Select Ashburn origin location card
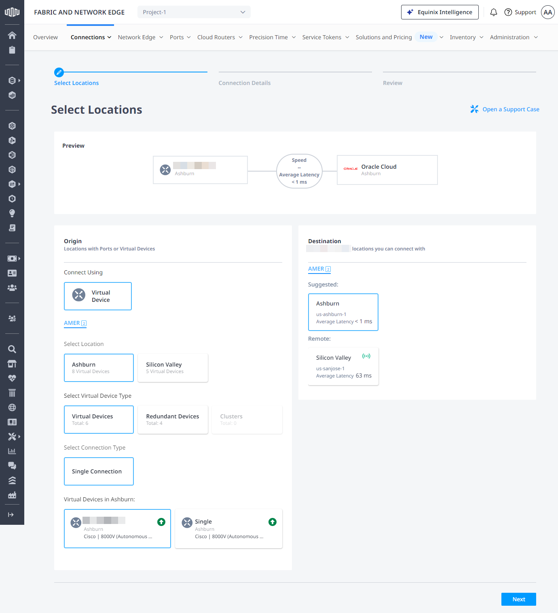 (x=99, y=368)
